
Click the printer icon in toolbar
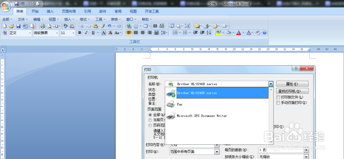coord(43,26)
